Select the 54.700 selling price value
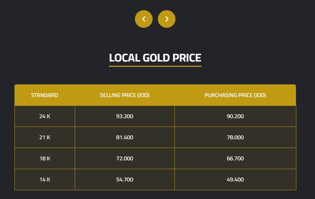 pyautogui.click(x=124, y=180)
